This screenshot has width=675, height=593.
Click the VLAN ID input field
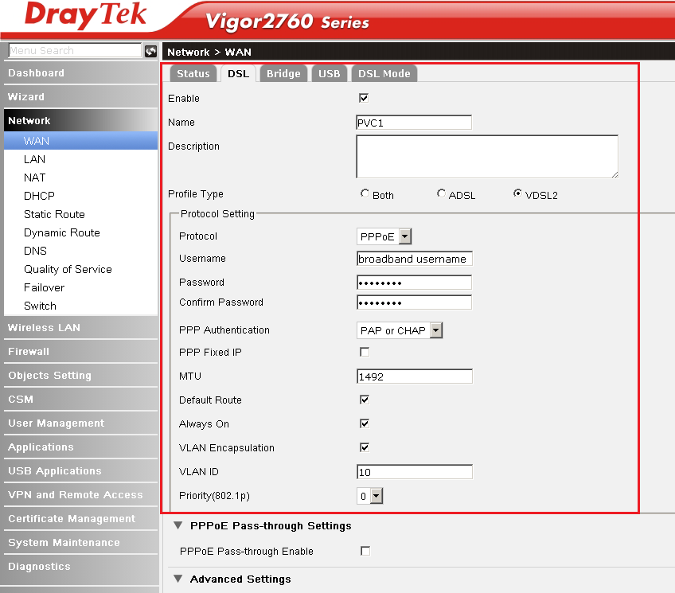pyautogui.click(x=414, y=472)
